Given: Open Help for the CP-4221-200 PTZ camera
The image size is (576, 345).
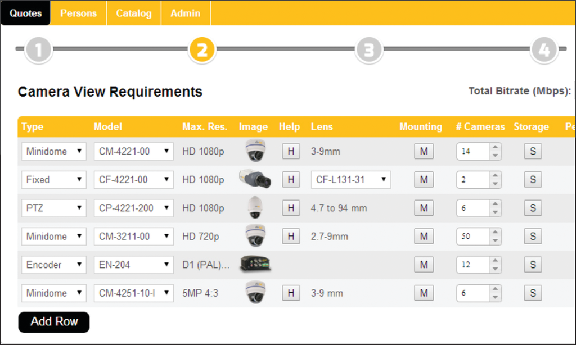Looking at the screenshot, I should point(290,208).
